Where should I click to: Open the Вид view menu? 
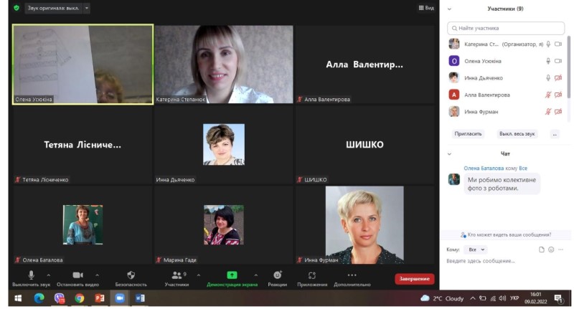(426, 8)
